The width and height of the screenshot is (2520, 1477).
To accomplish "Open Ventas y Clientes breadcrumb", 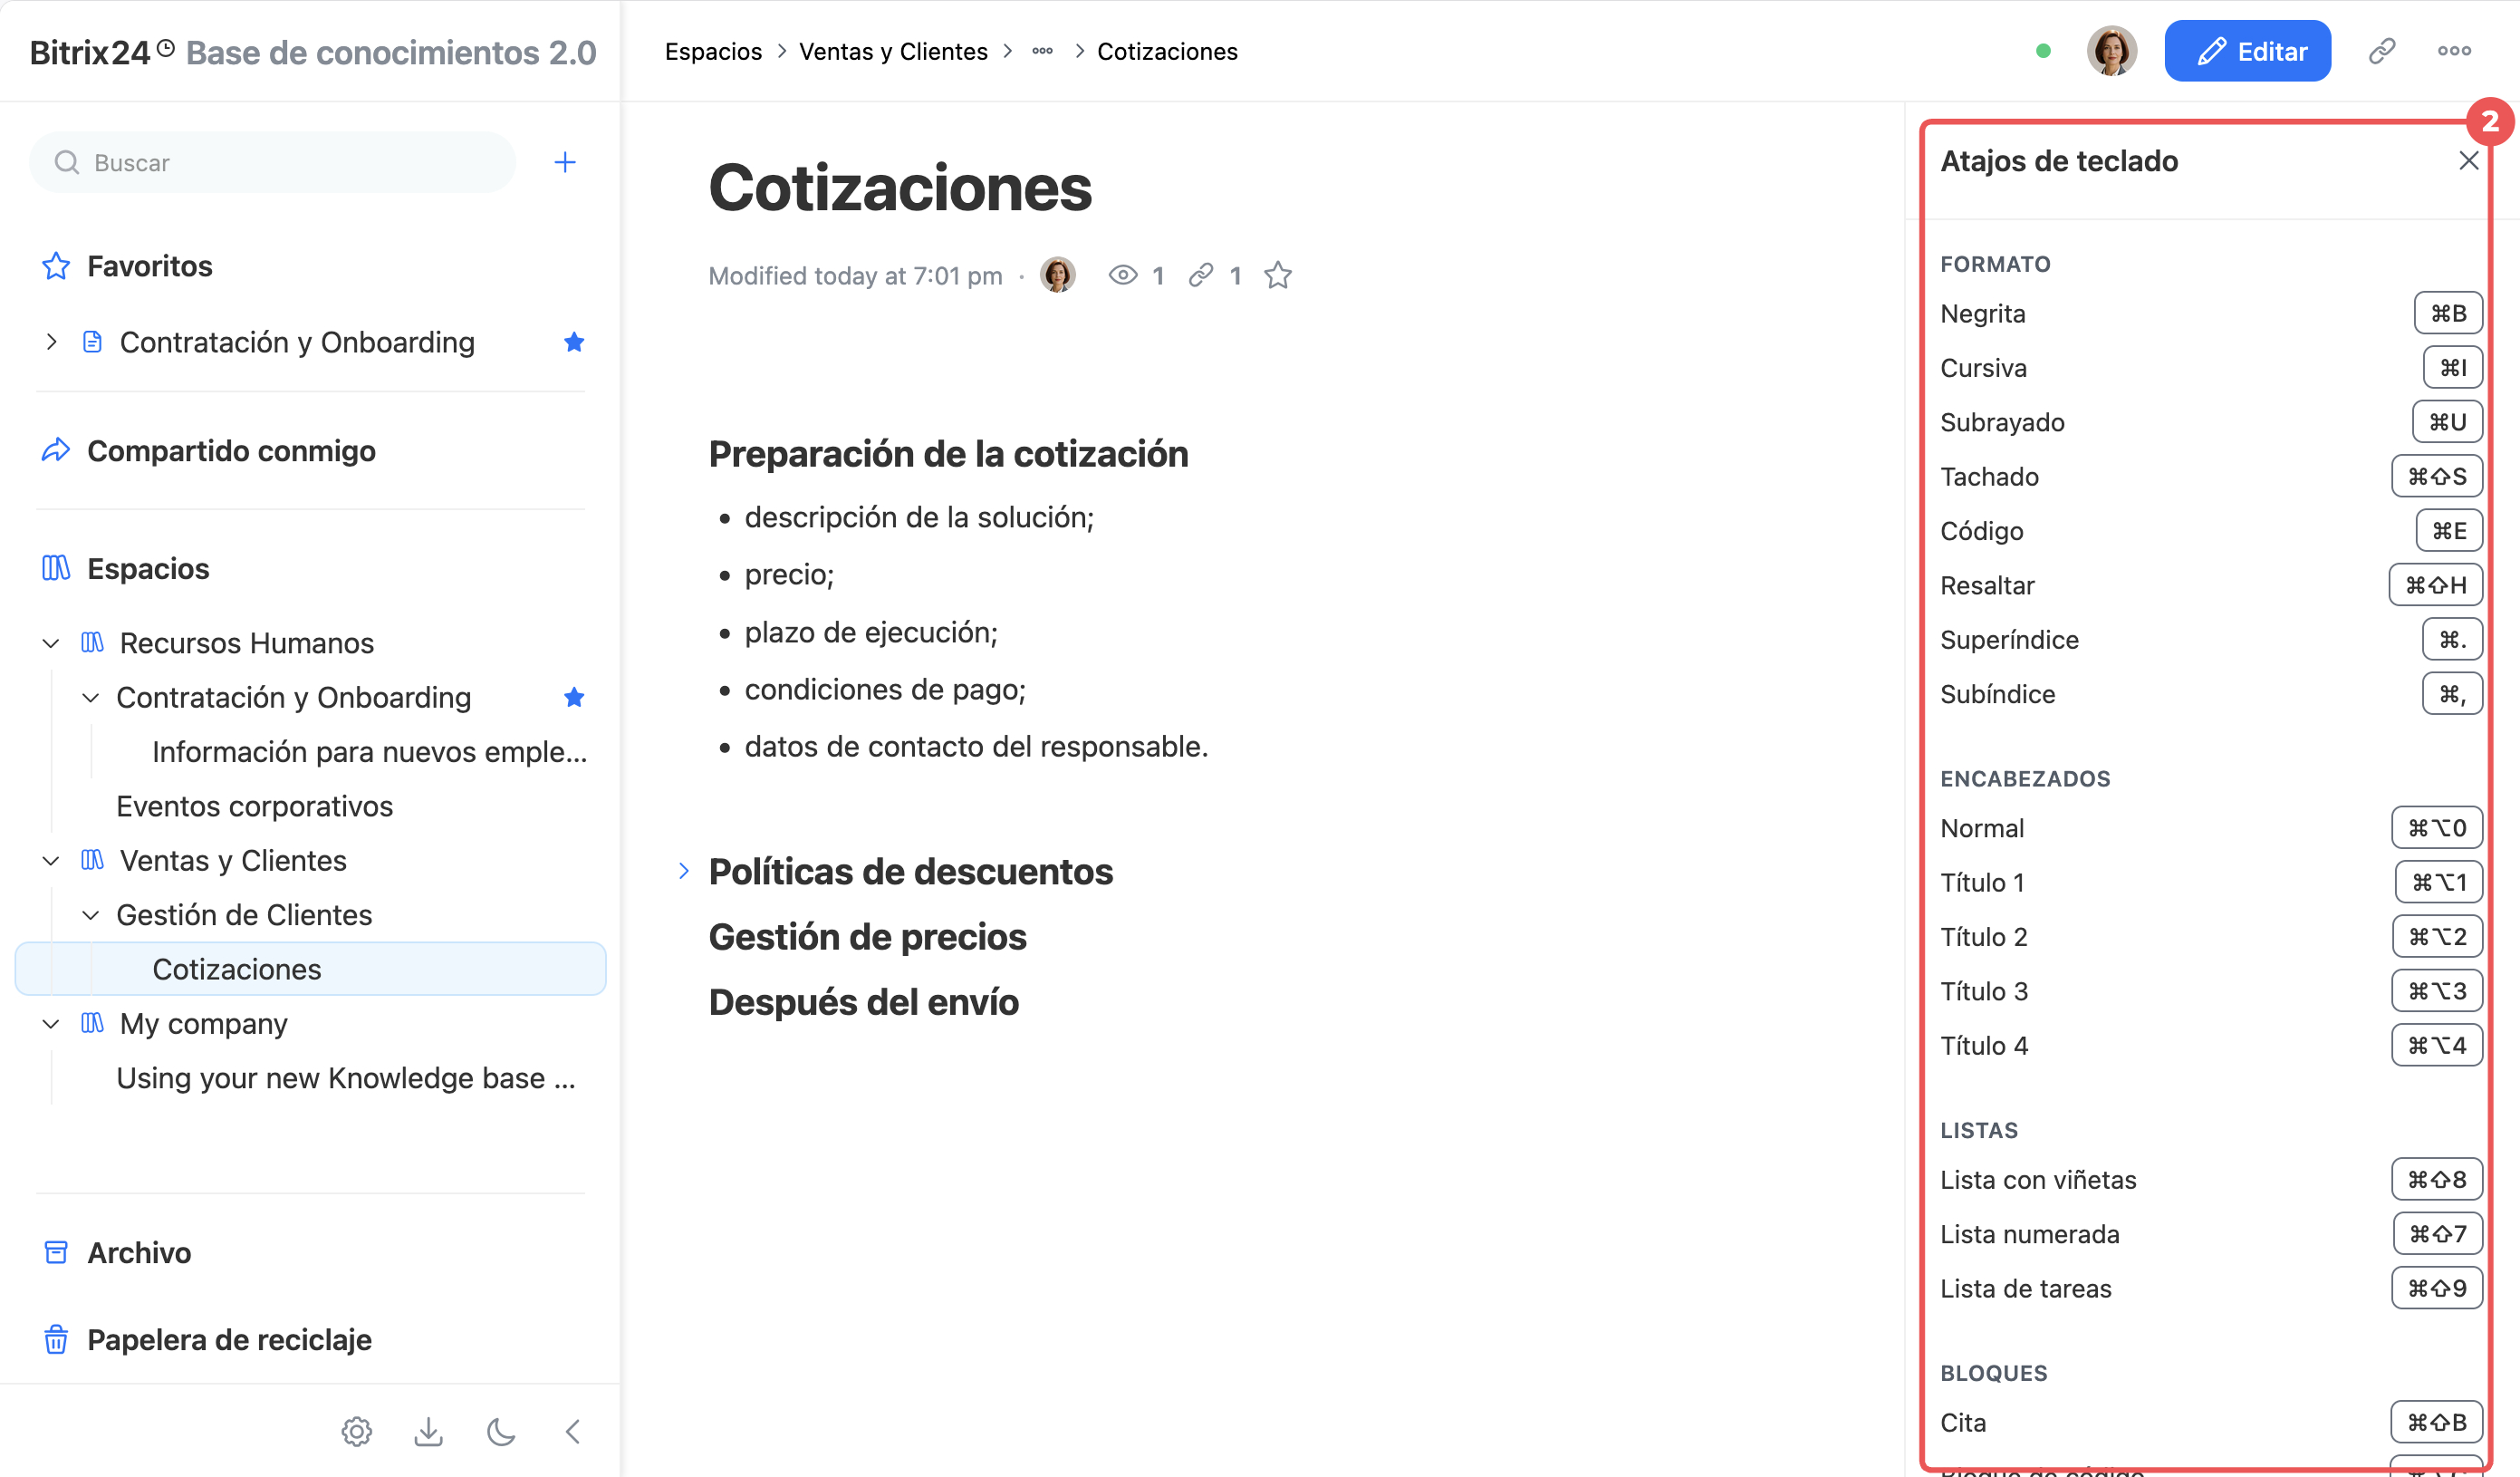I will coord(893,51).
